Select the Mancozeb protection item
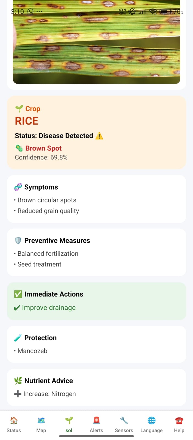The image size is (193, 440). click(32, 351)
